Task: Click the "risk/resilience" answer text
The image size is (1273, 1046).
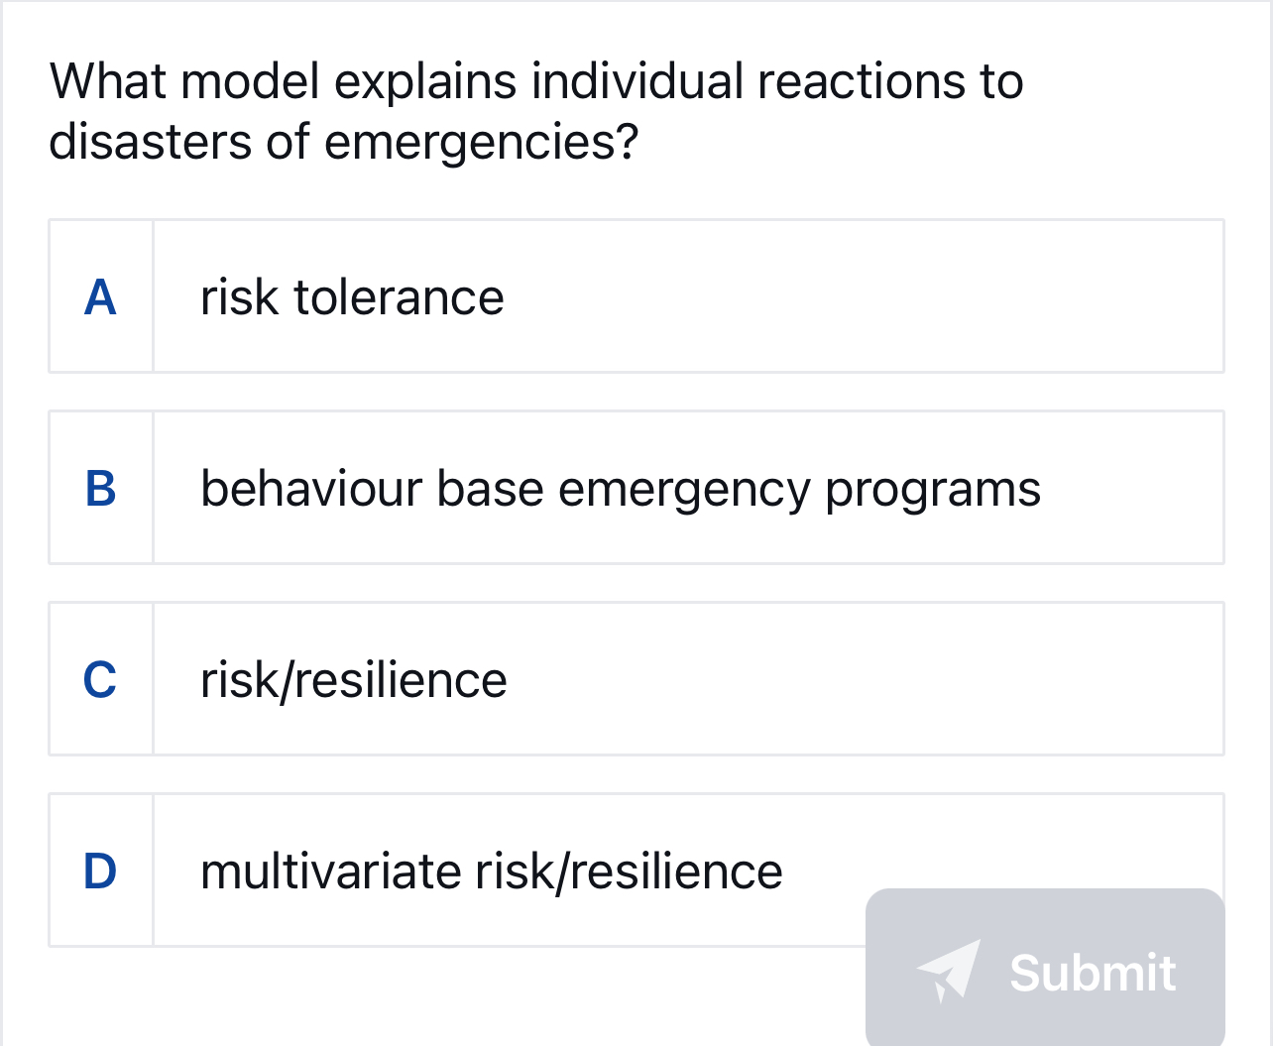Action: pyautogui.click(x=354, y=678)
